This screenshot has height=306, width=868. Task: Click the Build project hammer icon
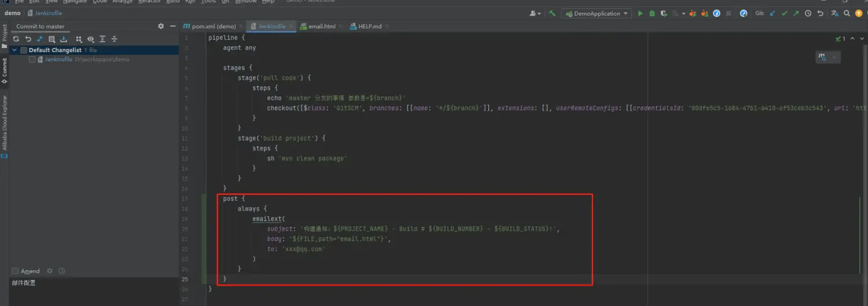click(552, 13)
